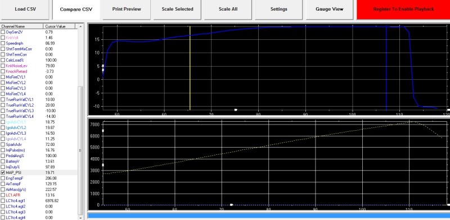Click Scale Selected button

177,9
